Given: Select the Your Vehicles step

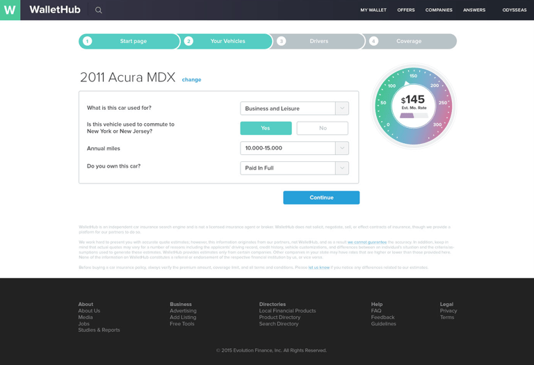Looking at the screenshot, I should coord(225,41).
